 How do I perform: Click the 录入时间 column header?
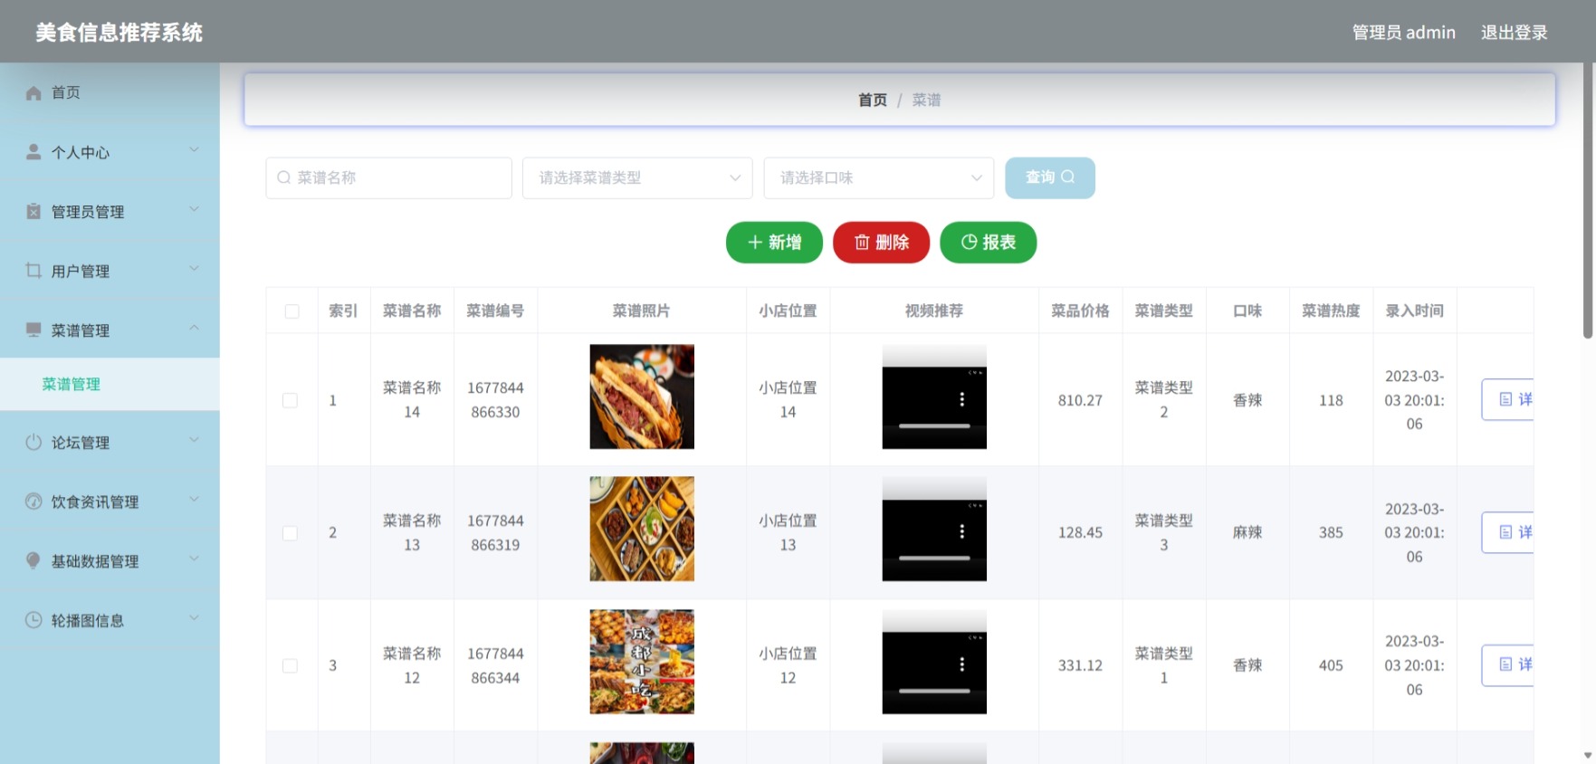(1414, 310)
